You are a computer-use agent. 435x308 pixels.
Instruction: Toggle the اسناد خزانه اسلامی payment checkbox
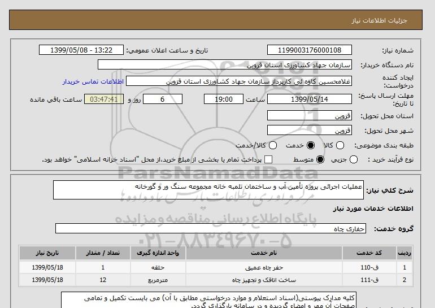[268, 159]
